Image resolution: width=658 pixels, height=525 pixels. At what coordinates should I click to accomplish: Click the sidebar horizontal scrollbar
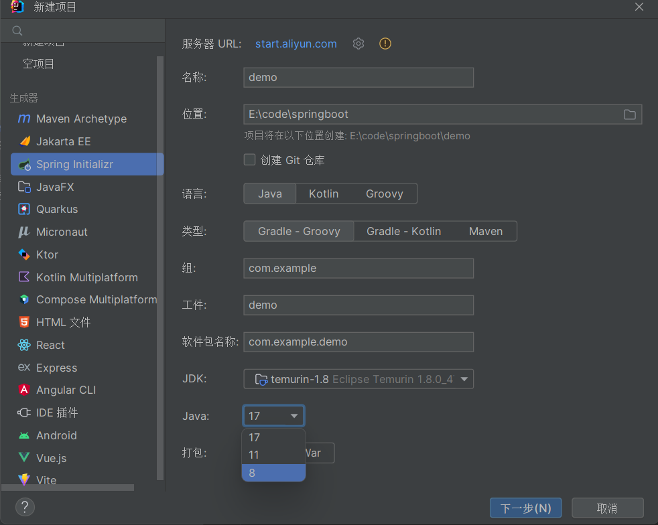tap(68, 487)
